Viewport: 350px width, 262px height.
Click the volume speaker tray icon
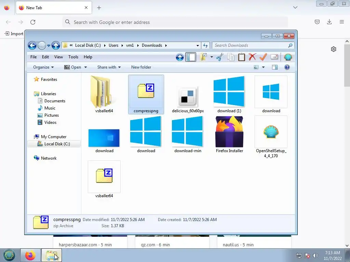(315, 256)
